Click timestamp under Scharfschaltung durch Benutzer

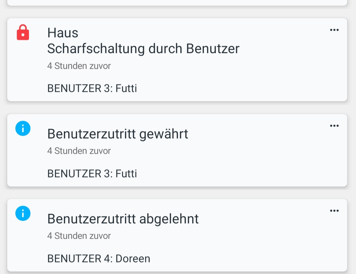point(79,66)
